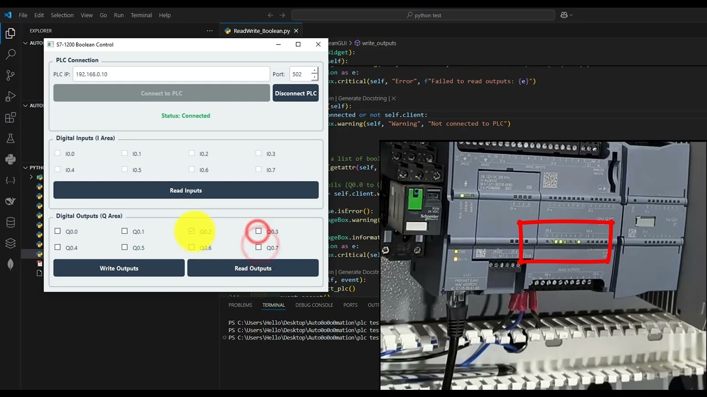Switch to the DEBUG CONSOLE panel tab

pyautogui.click(x=314, y=305)
